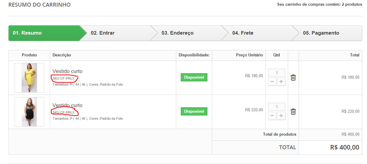Click the first Vestido curto product link
367x164 pixels.
coord(67,71)
